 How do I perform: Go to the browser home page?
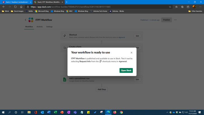click(21, 7)
